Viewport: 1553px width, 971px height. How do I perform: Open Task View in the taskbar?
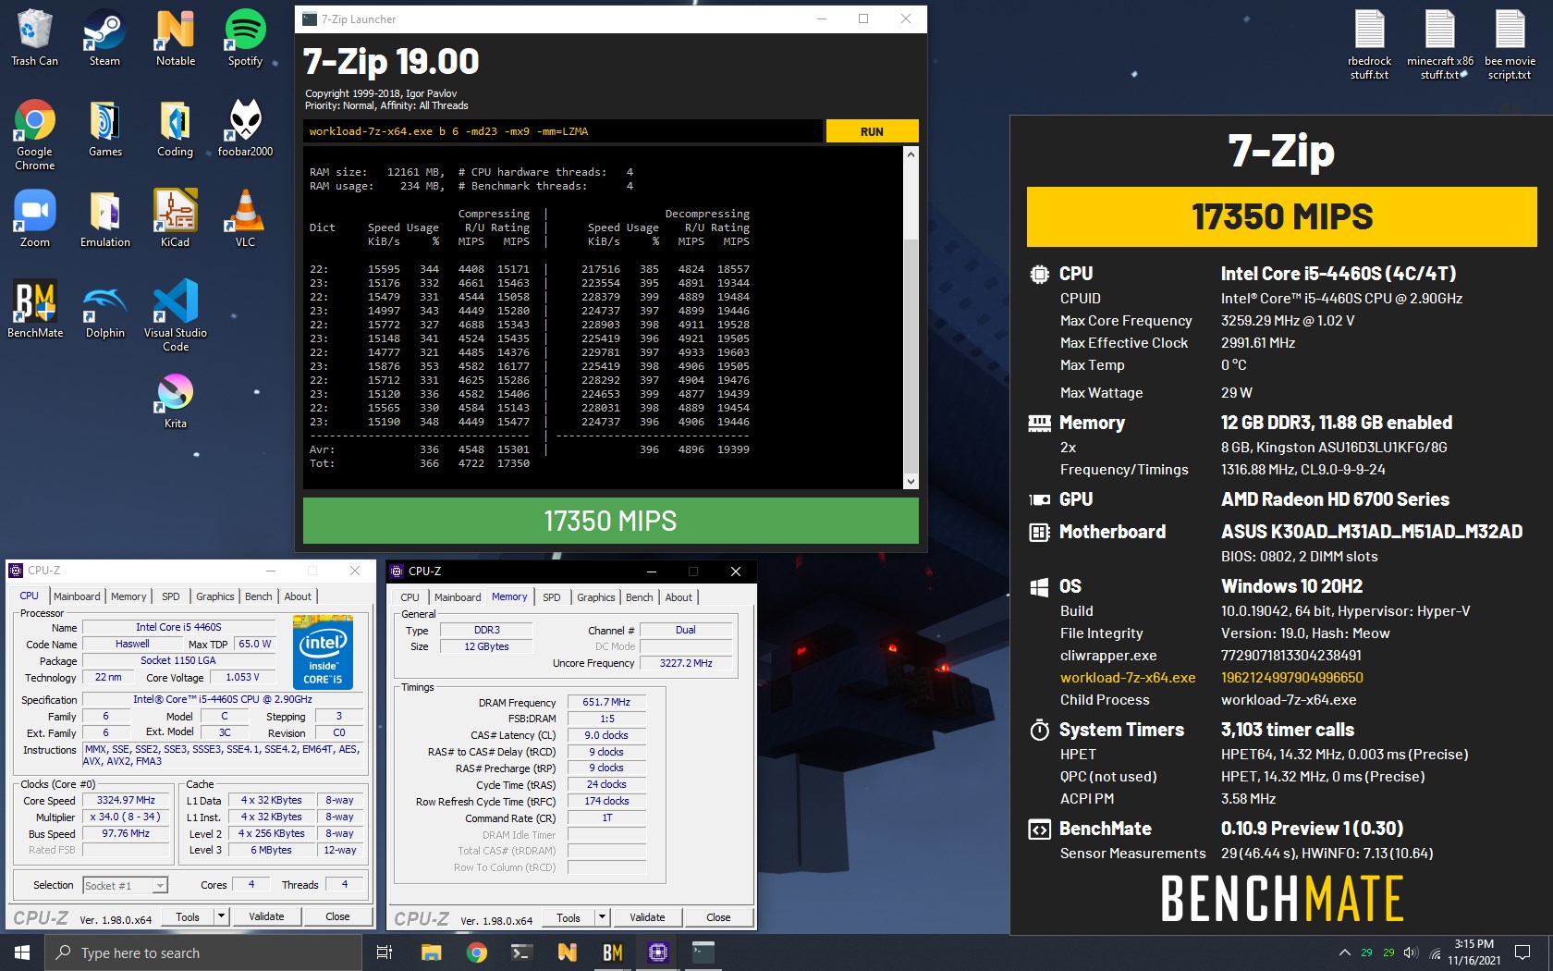[385, 952]
